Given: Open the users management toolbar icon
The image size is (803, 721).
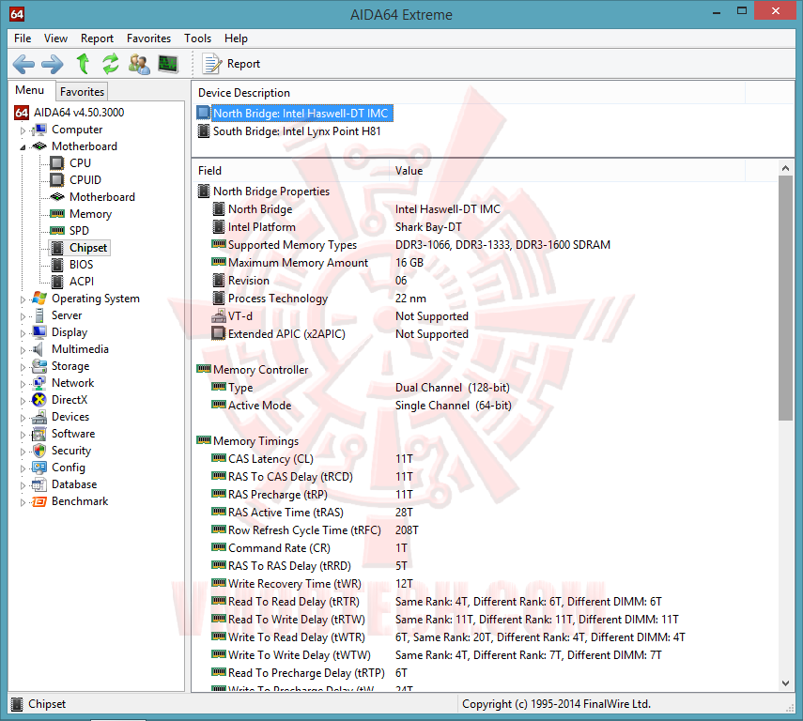Looking at the screenshot, I should point(139,64).
